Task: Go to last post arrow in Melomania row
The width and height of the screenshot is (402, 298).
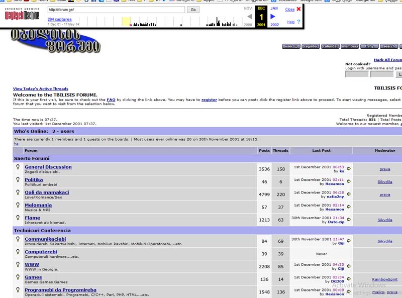Action: 349,207
